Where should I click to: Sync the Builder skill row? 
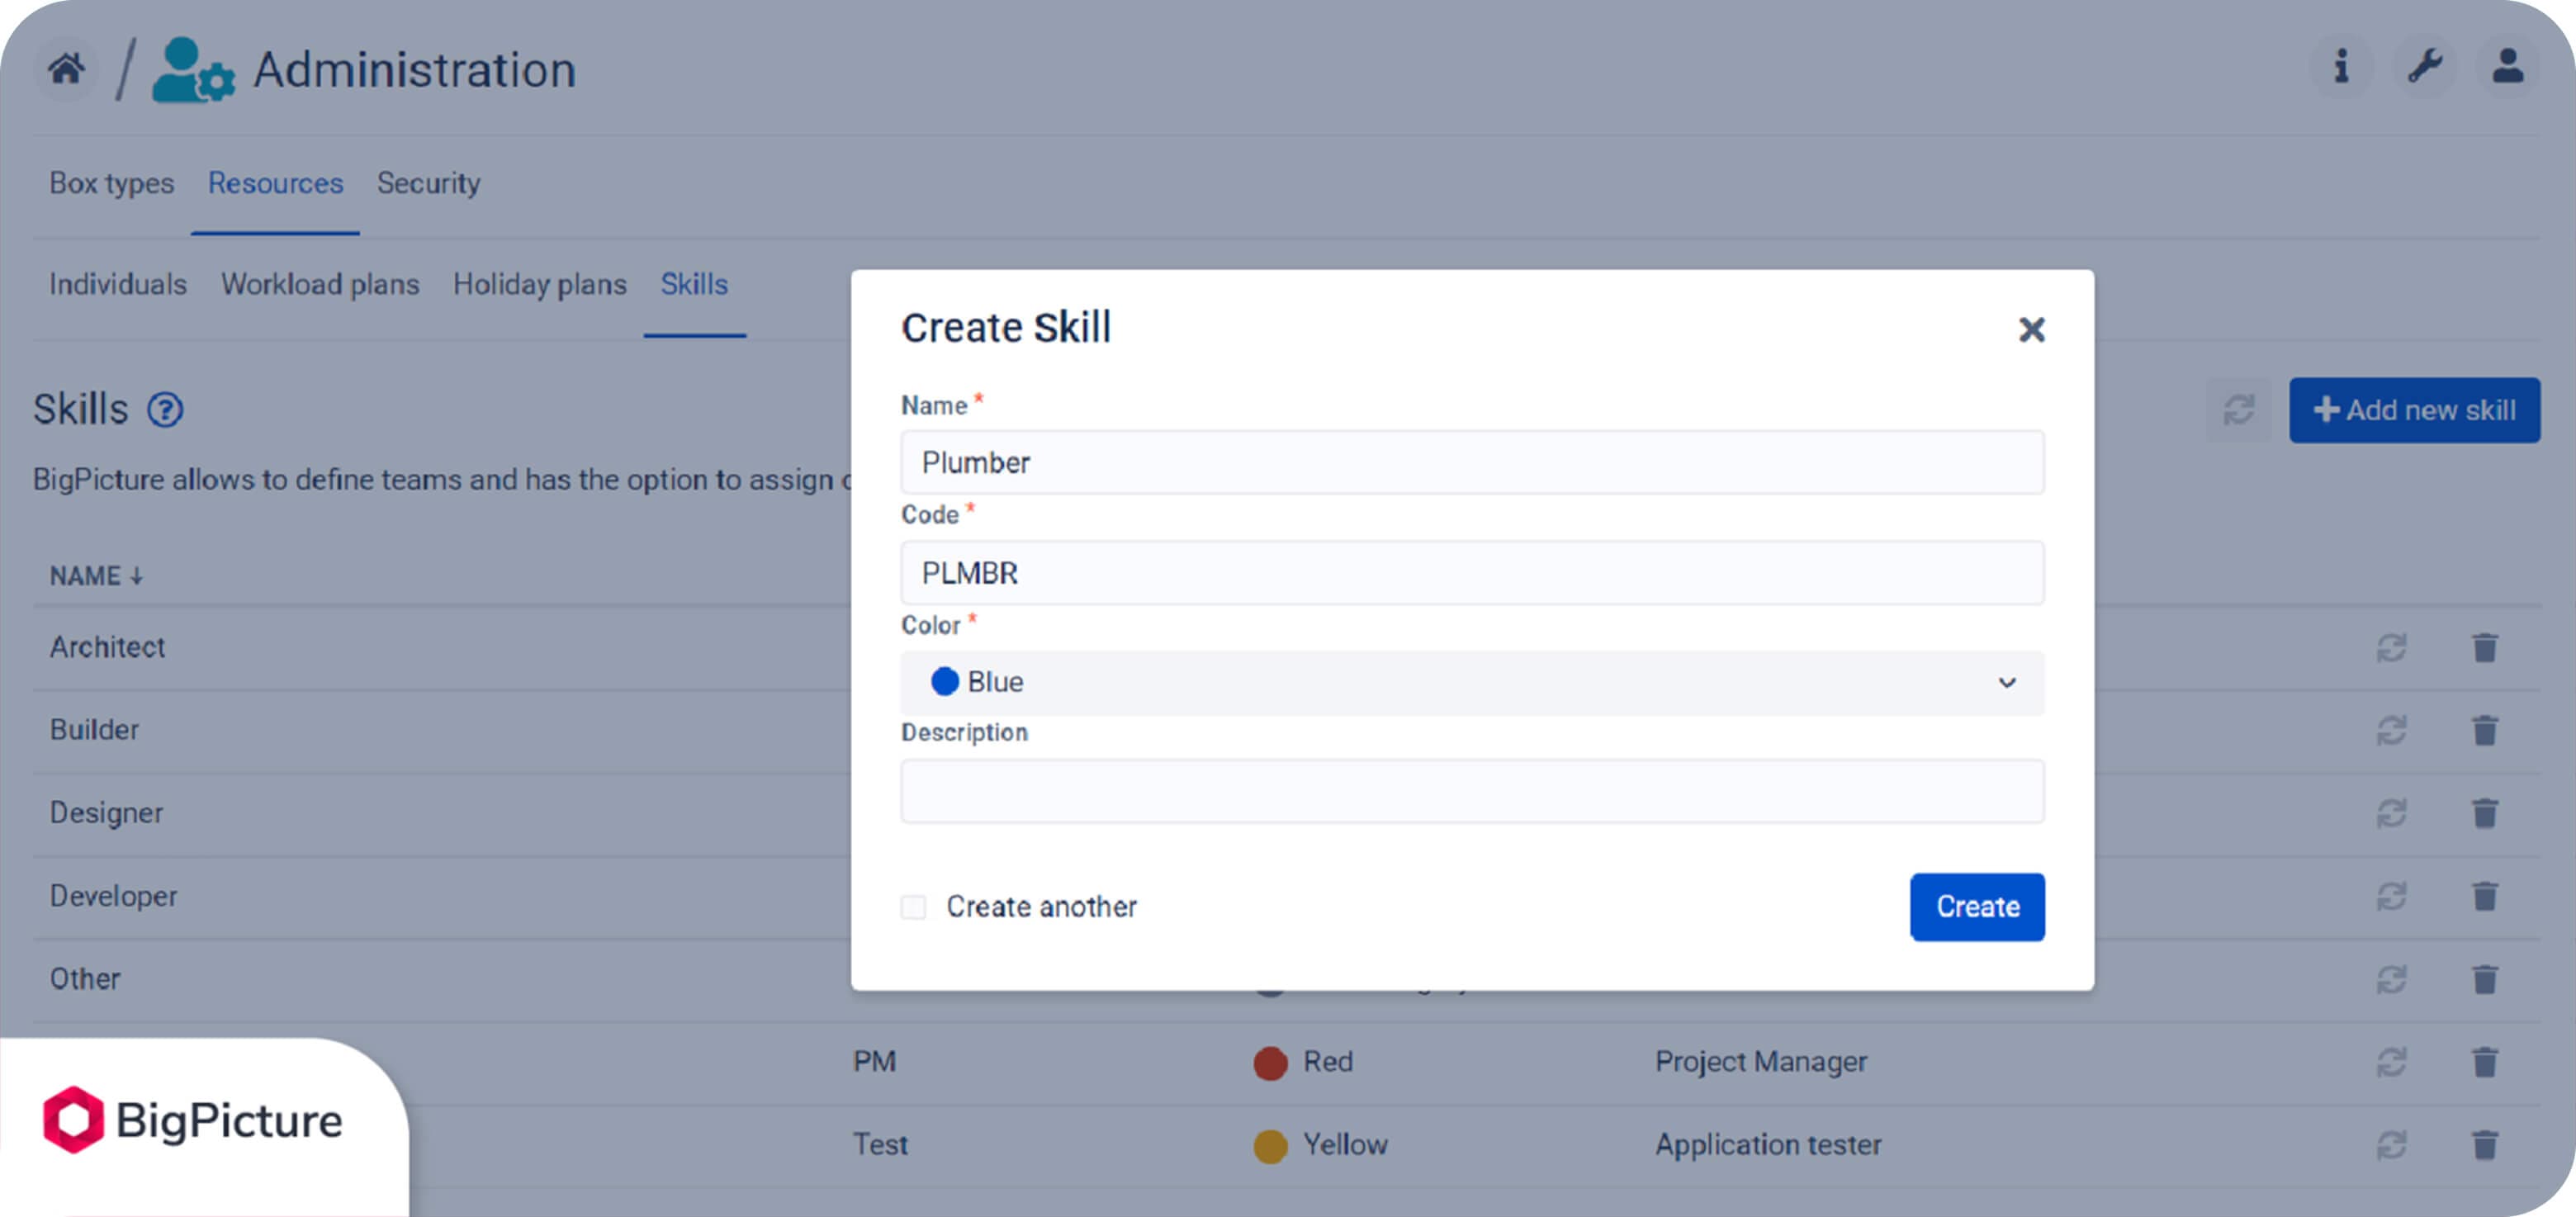click(2391, 731)
